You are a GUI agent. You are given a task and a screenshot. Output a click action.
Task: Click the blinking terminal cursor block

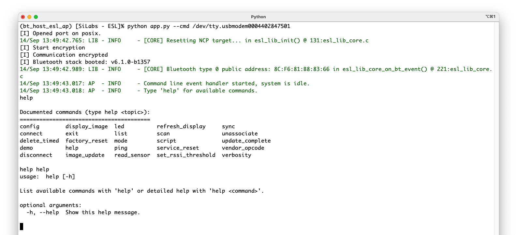point(22,227)
